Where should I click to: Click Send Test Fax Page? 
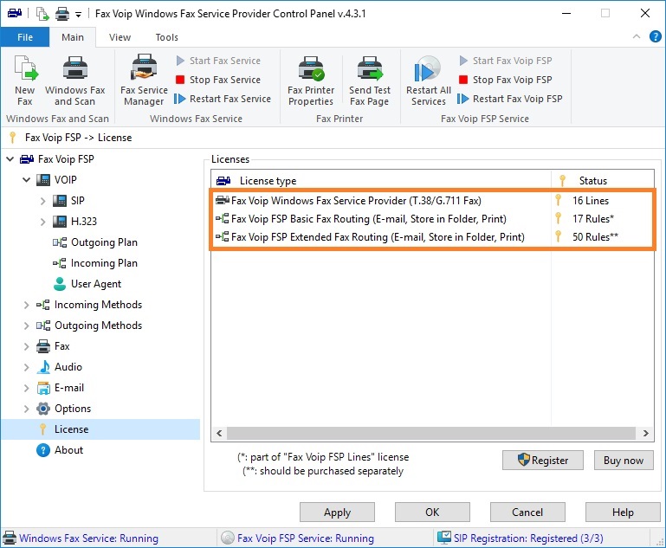click(370, 81)
